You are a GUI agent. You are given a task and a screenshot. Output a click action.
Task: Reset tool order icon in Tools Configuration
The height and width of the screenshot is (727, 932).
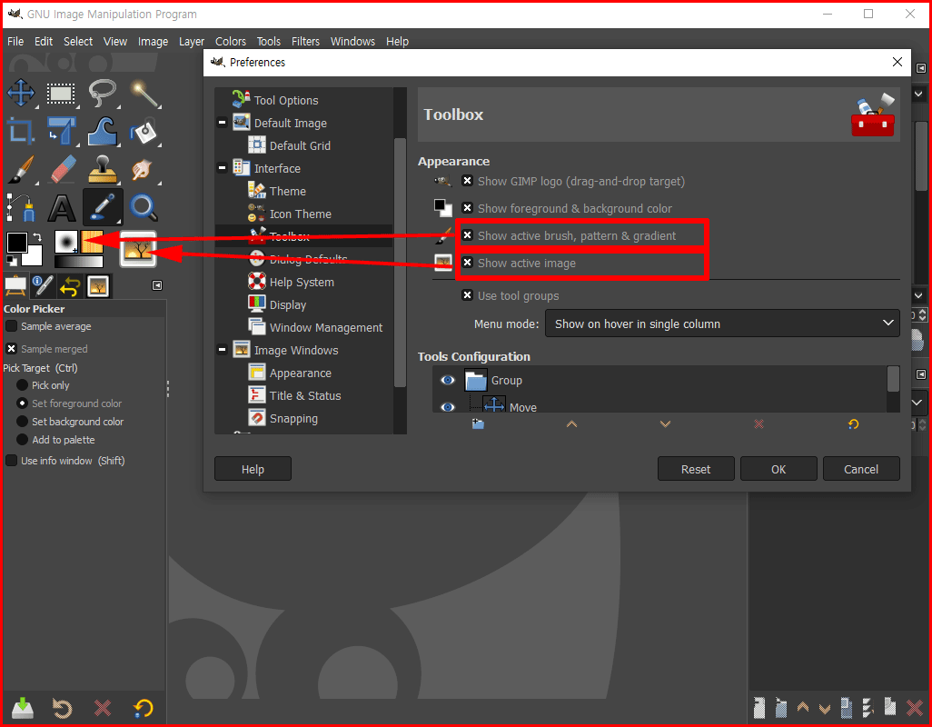click(853, 423)
